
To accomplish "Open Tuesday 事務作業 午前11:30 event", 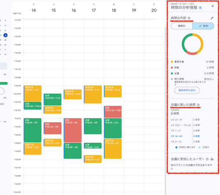I will (x=52, y=110).
